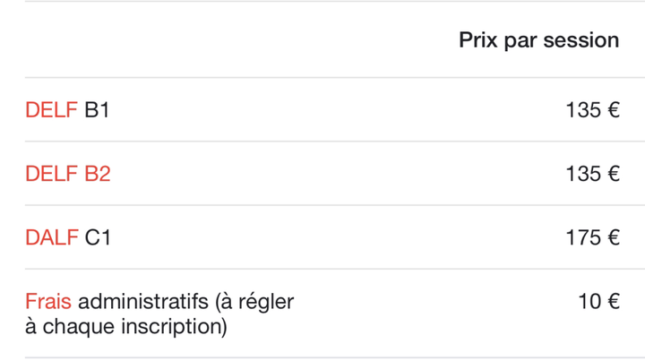
Task: Click the red Frais link
Action: [x=47, y=302]
